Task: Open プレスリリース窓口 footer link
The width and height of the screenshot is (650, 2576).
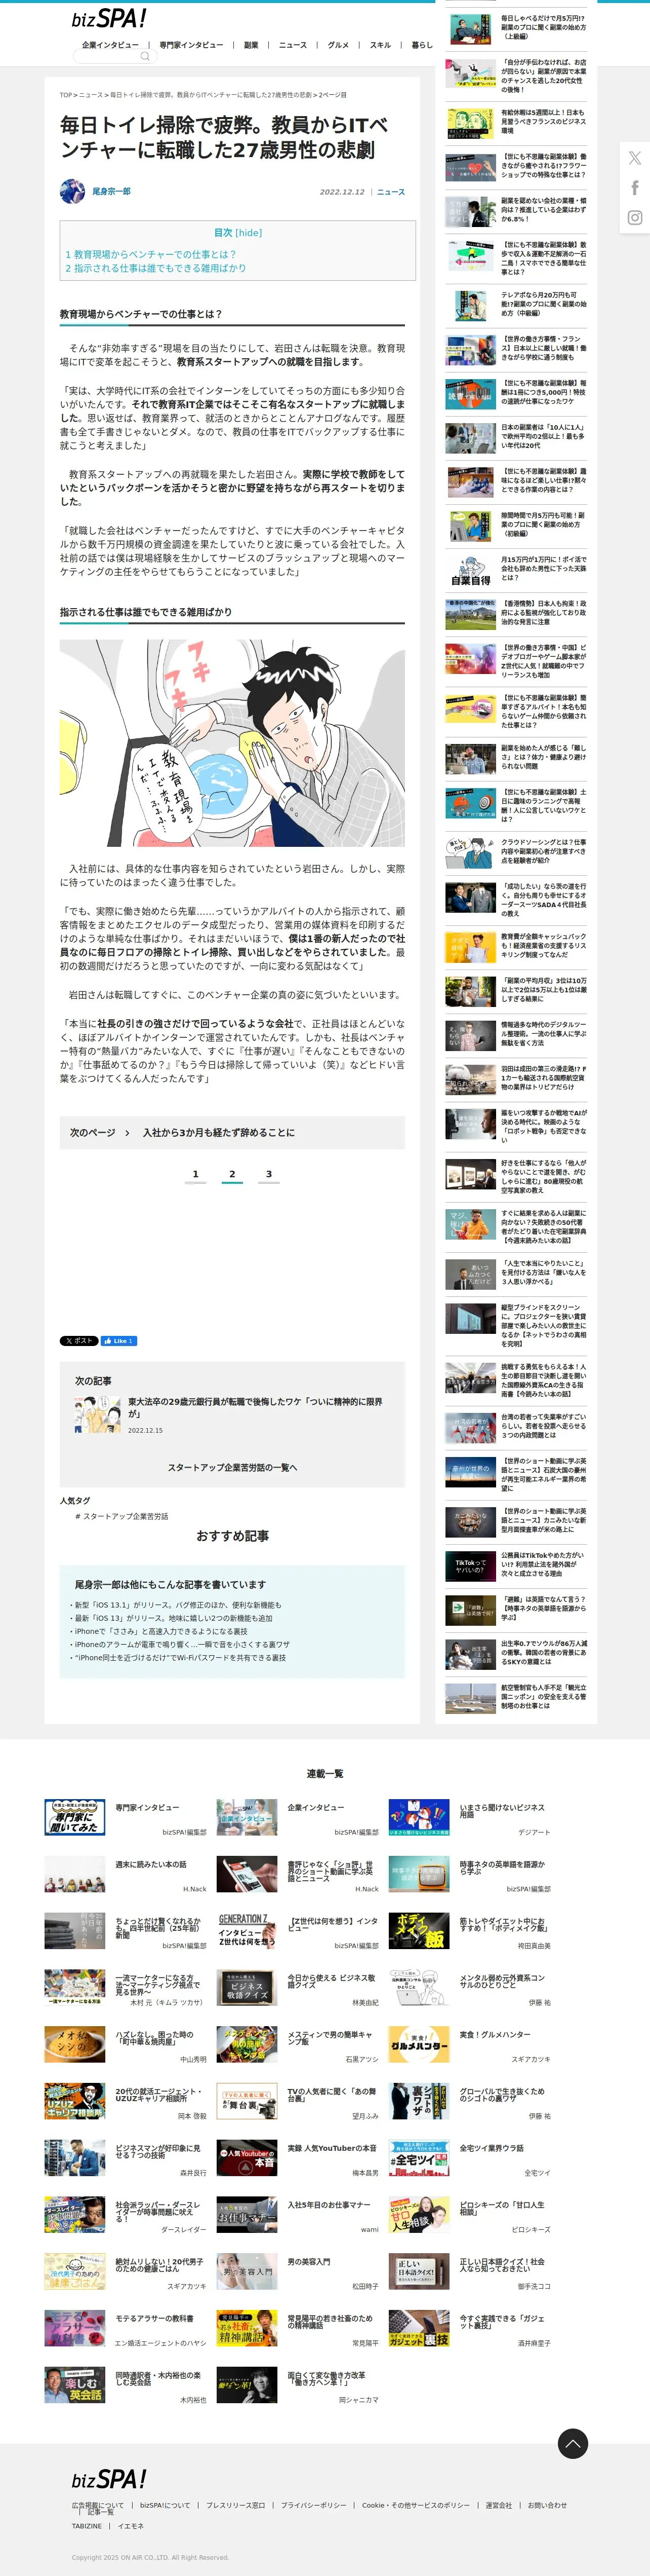Action: 235,2505
